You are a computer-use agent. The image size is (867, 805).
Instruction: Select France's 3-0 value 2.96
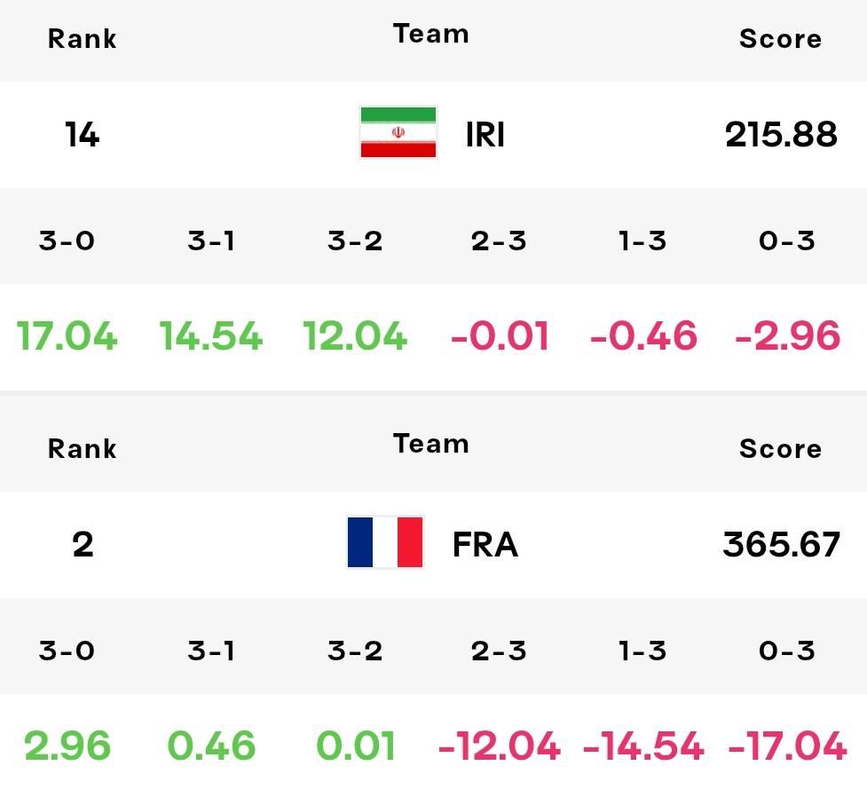click(x=67, y=746)
